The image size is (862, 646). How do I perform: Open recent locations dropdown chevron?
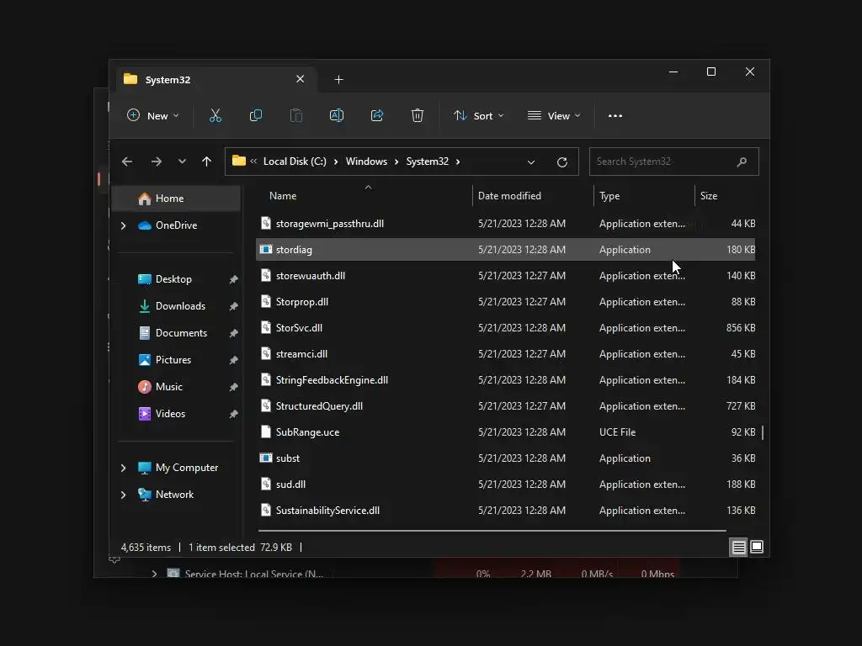[182, 161]
